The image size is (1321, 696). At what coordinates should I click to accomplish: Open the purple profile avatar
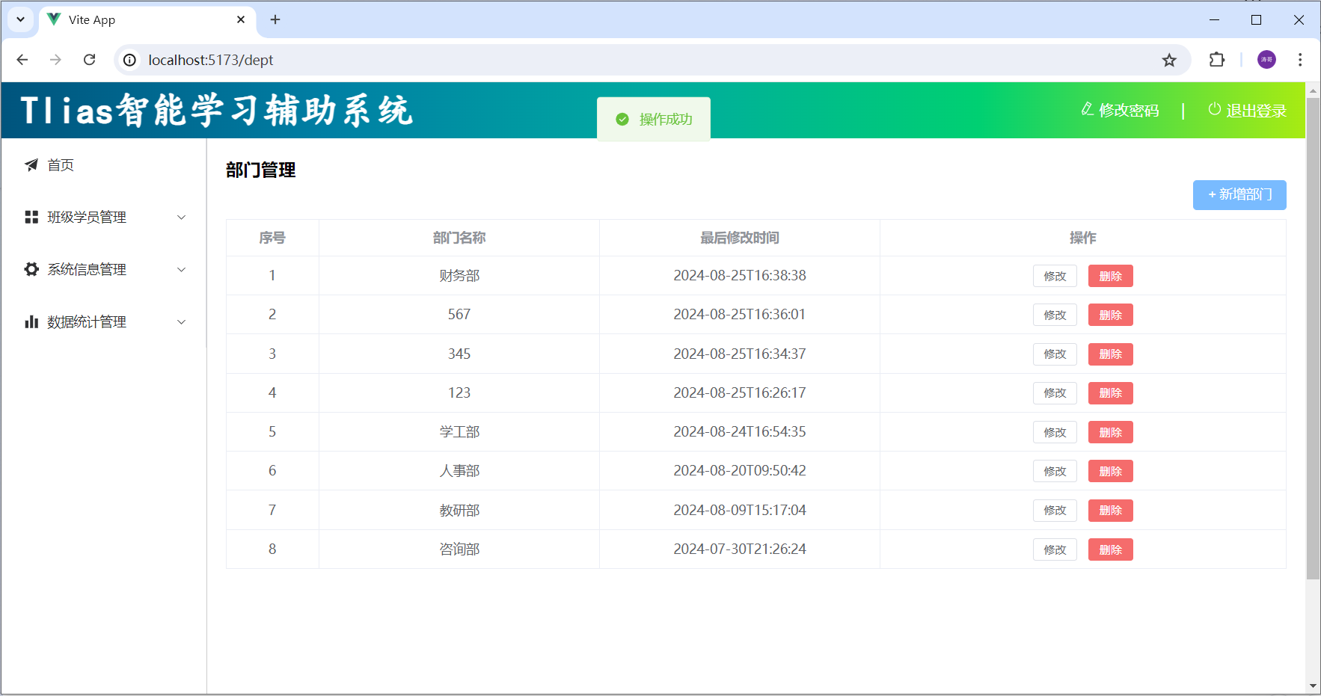tap(1266, 60)
